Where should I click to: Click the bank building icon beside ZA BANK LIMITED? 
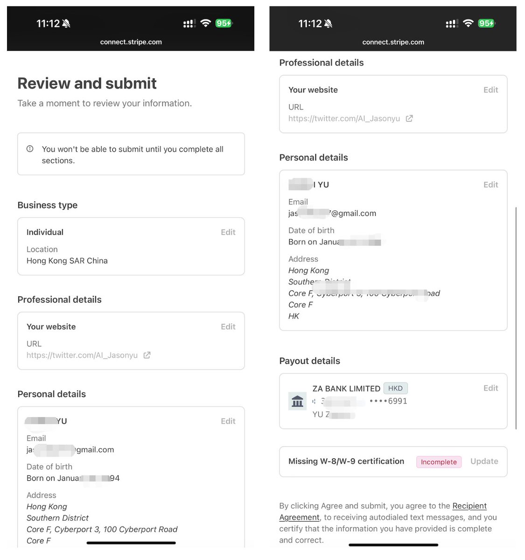tap(297, 401)
